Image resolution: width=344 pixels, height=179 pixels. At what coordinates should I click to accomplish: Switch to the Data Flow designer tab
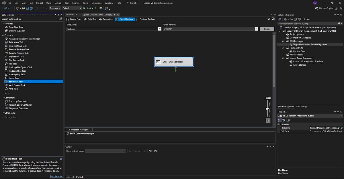tap(90, 19)
